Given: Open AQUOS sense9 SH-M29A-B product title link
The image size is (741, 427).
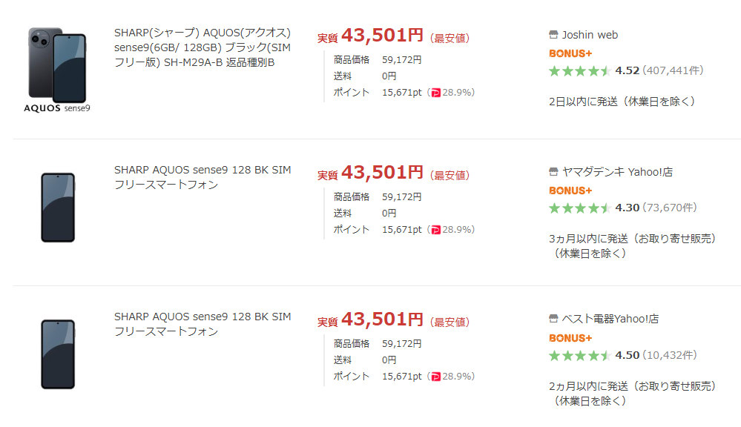Looking at the screenshot, I should (202, 47).
